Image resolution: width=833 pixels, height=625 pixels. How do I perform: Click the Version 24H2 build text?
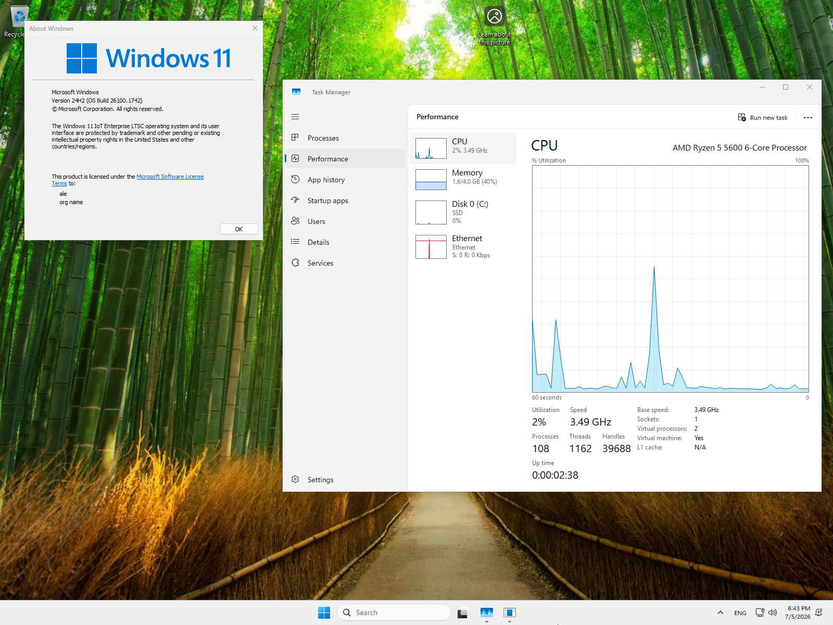point(97,101)
